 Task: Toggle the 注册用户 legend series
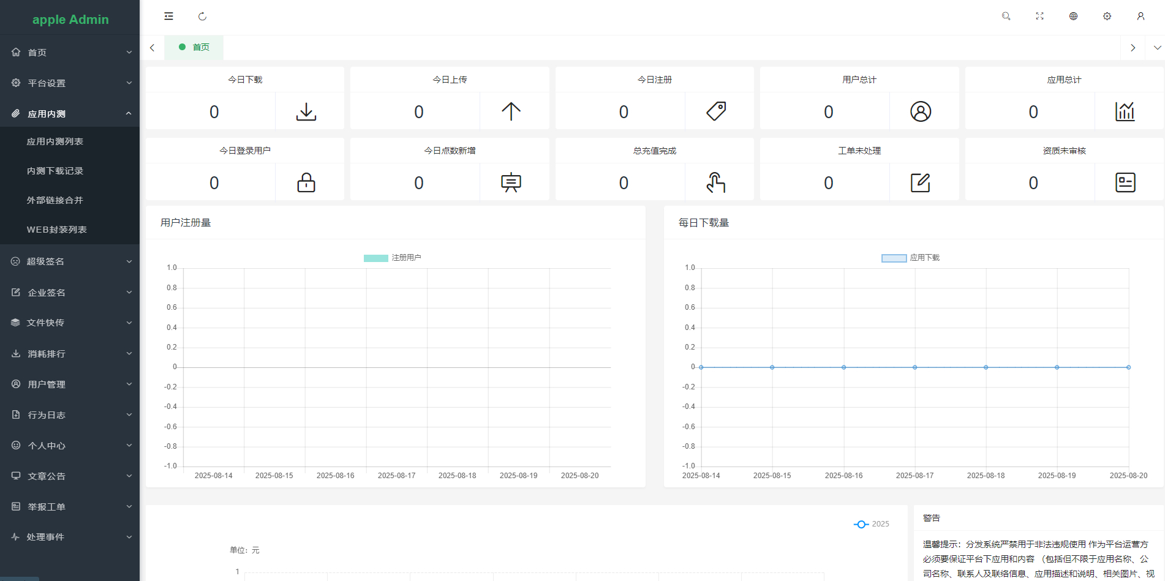(x=393, y=258)
